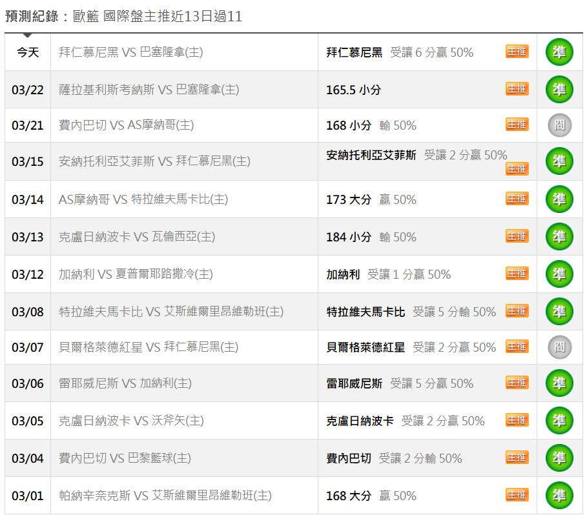This screenshot has height=515, width=587.
Task: Click the 主推 badge in 加納利 prediction row
Action: click(517, 274)
